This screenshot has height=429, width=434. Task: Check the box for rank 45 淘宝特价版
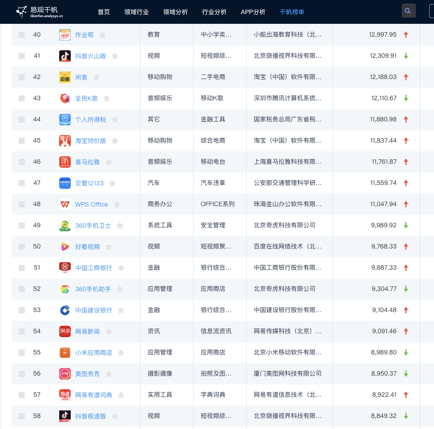(22, 141)
